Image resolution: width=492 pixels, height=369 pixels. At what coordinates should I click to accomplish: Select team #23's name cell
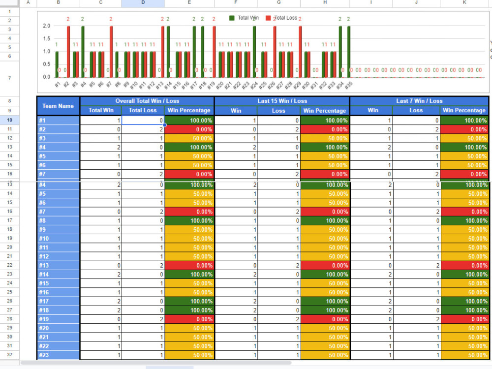[58, 355]
